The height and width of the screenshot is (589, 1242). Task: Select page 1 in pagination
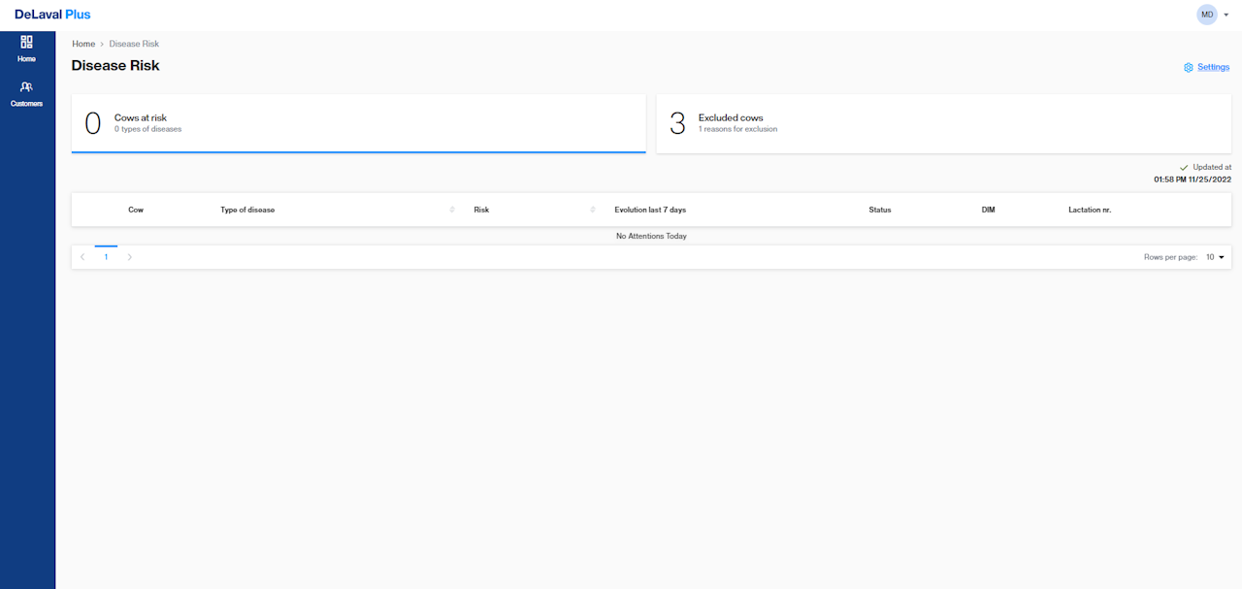click(x=106, y=257)
